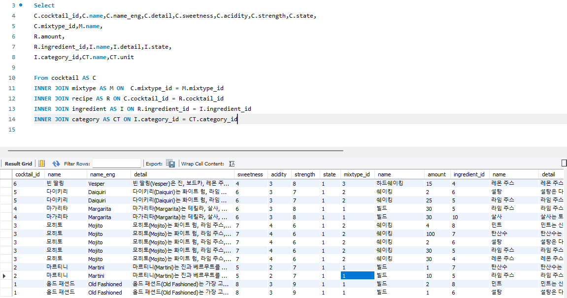Viewport: 567px width, 298px height.
Task: Select the amount cell showing 15
Action: pos(437,184)
